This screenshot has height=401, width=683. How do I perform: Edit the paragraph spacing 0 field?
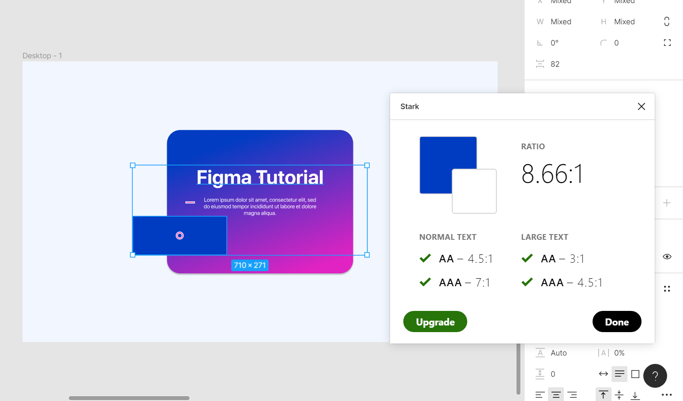pyautogui.click(x=553, y=374)
